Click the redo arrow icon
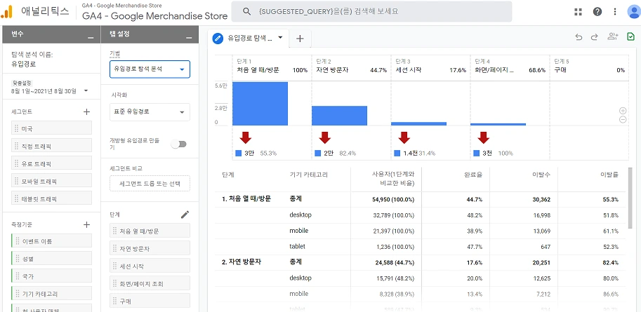This screenshot has height=312, width=641. pos(595,37)
